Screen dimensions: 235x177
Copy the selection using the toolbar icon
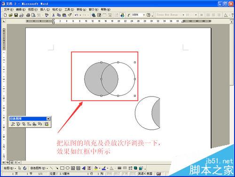click(59, 15)
